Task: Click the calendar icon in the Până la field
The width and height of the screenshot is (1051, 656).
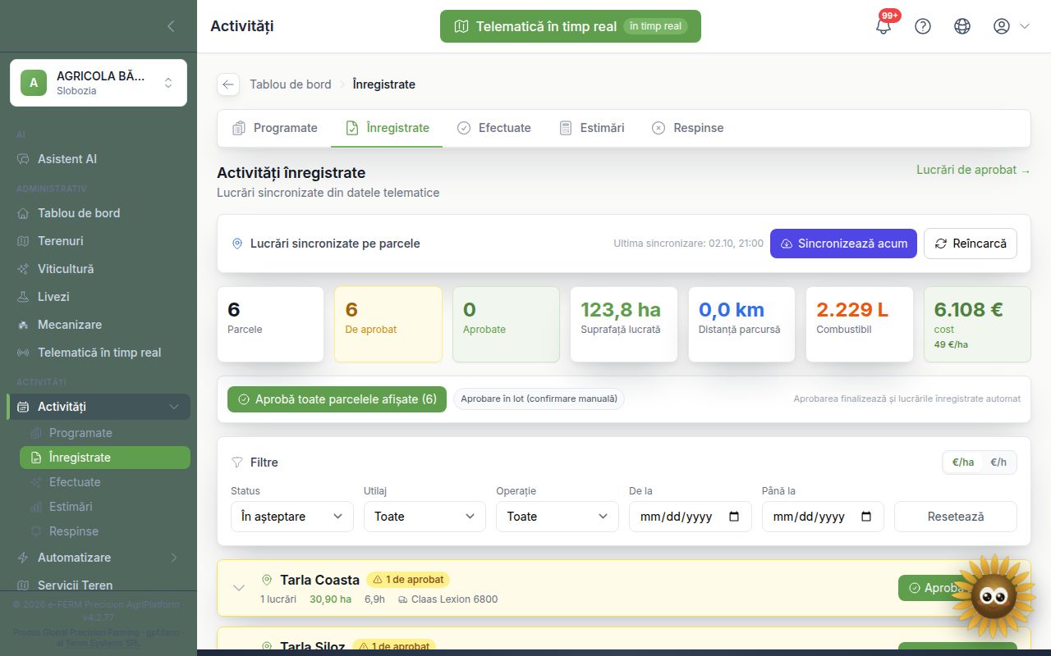Action: [866, 517]
